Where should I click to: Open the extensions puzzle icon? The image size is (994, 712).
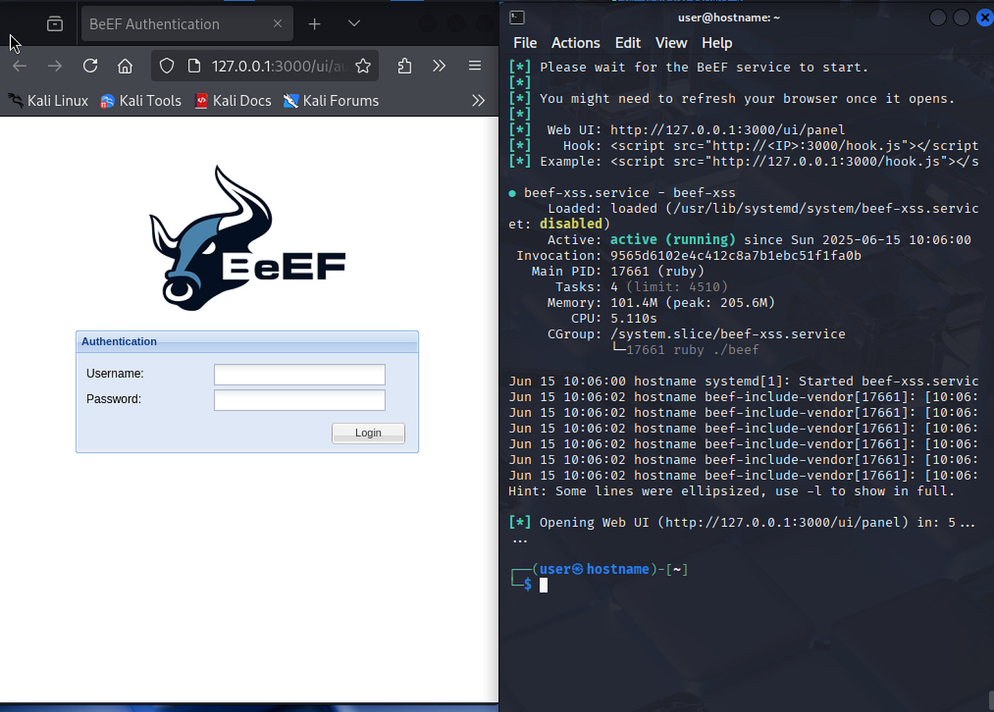coord(404,66)
